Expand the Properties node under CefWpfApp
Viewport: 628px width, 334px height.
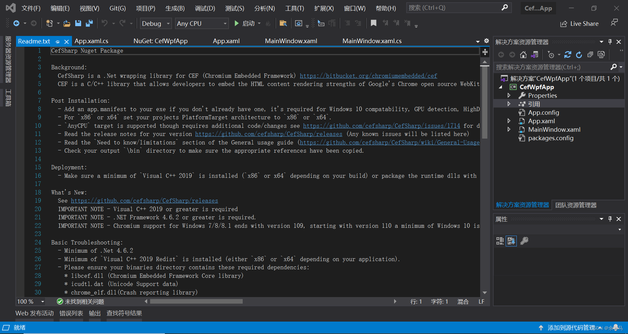click(509, 95)
